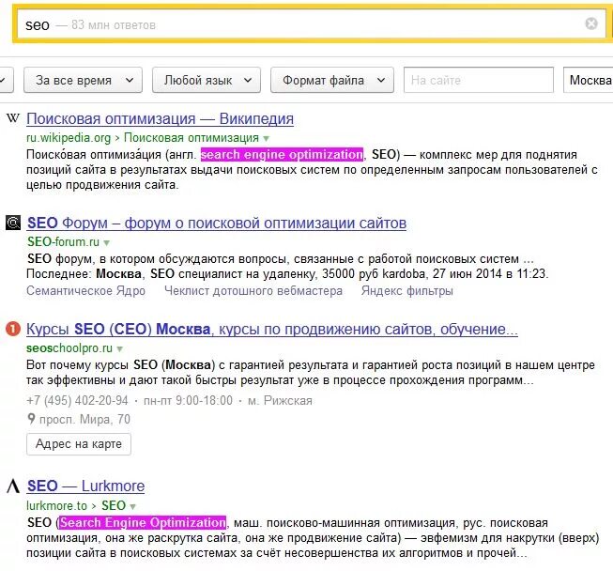The width and height of the screenshot is (613, 571).
Task: Open the partially visible dropdown left of "За все время"
Action: (x=7, y=80)
